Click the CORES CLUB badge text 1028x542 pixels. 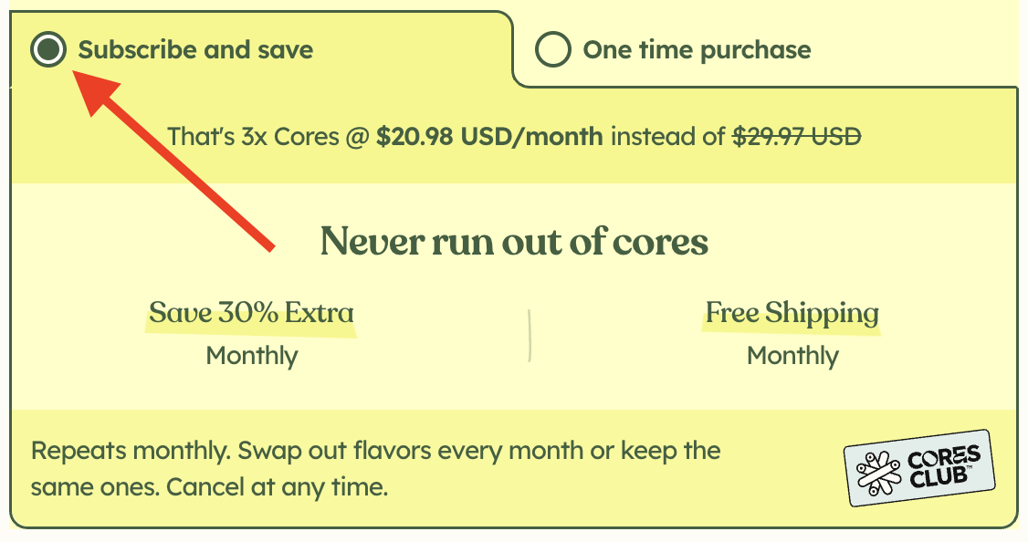coord(943,467)
